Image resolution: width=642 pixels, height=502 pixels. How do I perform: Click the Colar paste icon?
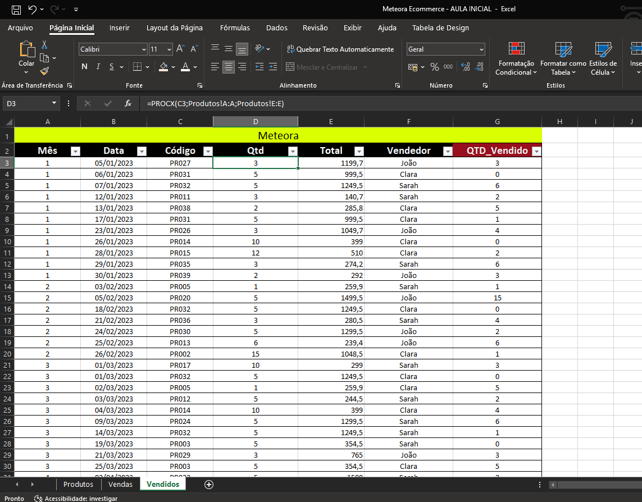click(26, 49)
